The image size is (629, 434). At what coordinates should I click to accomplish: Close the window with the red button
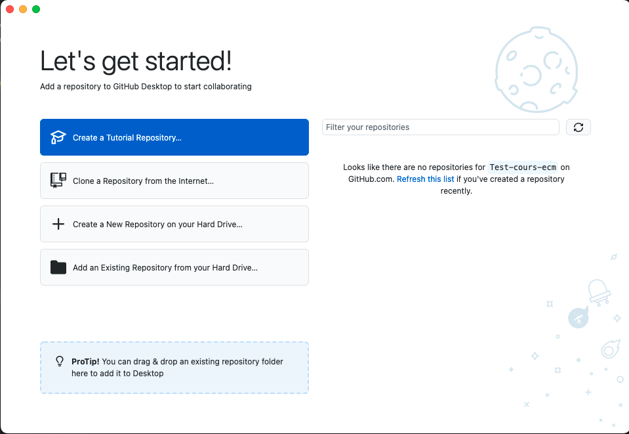point(10,9)
